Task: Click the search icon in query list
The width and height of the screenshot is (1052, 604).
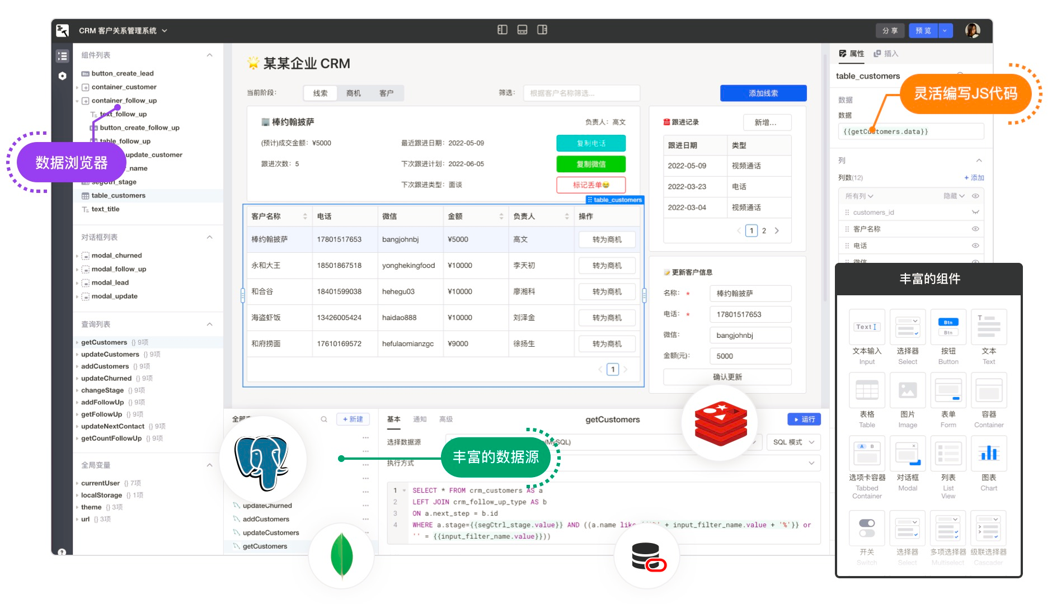Action: [x=324, y=419]
